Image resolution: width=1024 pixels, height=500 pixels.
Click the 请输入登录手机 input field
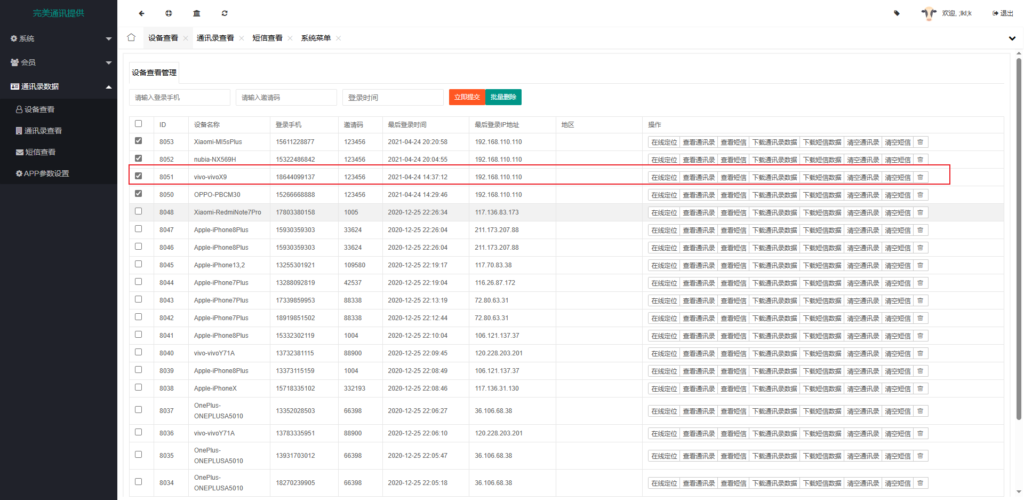pyautogui.click(x=179, y=98)
